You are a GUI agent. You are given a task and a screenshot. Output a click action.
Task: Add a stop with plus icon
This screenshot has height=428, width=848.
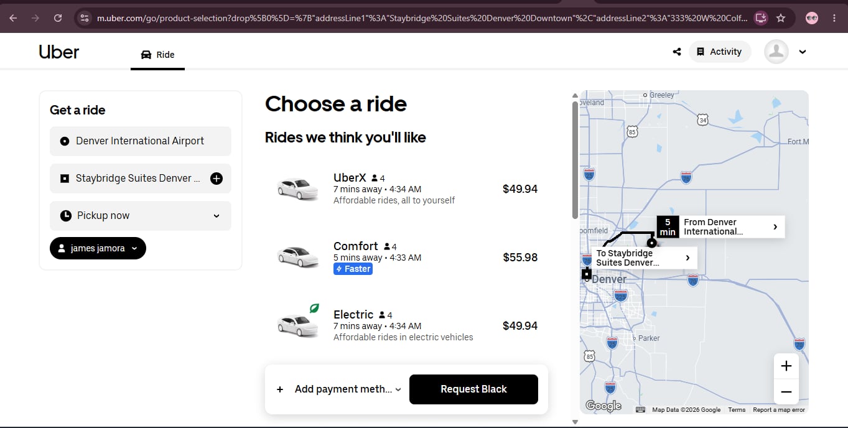click(x=217, y=179)
